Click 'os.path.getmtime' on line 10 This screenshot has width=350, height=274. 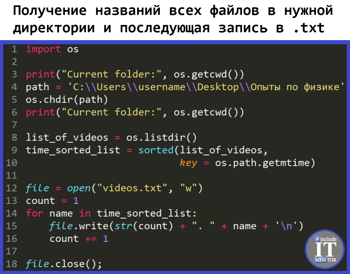(262, 163)
